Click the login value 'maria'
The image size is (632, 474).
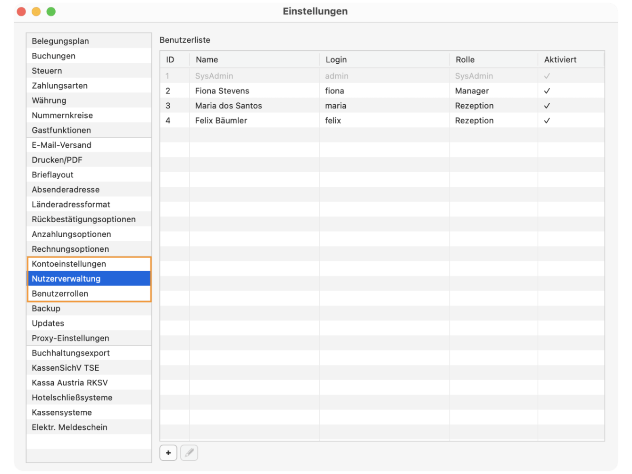tap(336, 106)
